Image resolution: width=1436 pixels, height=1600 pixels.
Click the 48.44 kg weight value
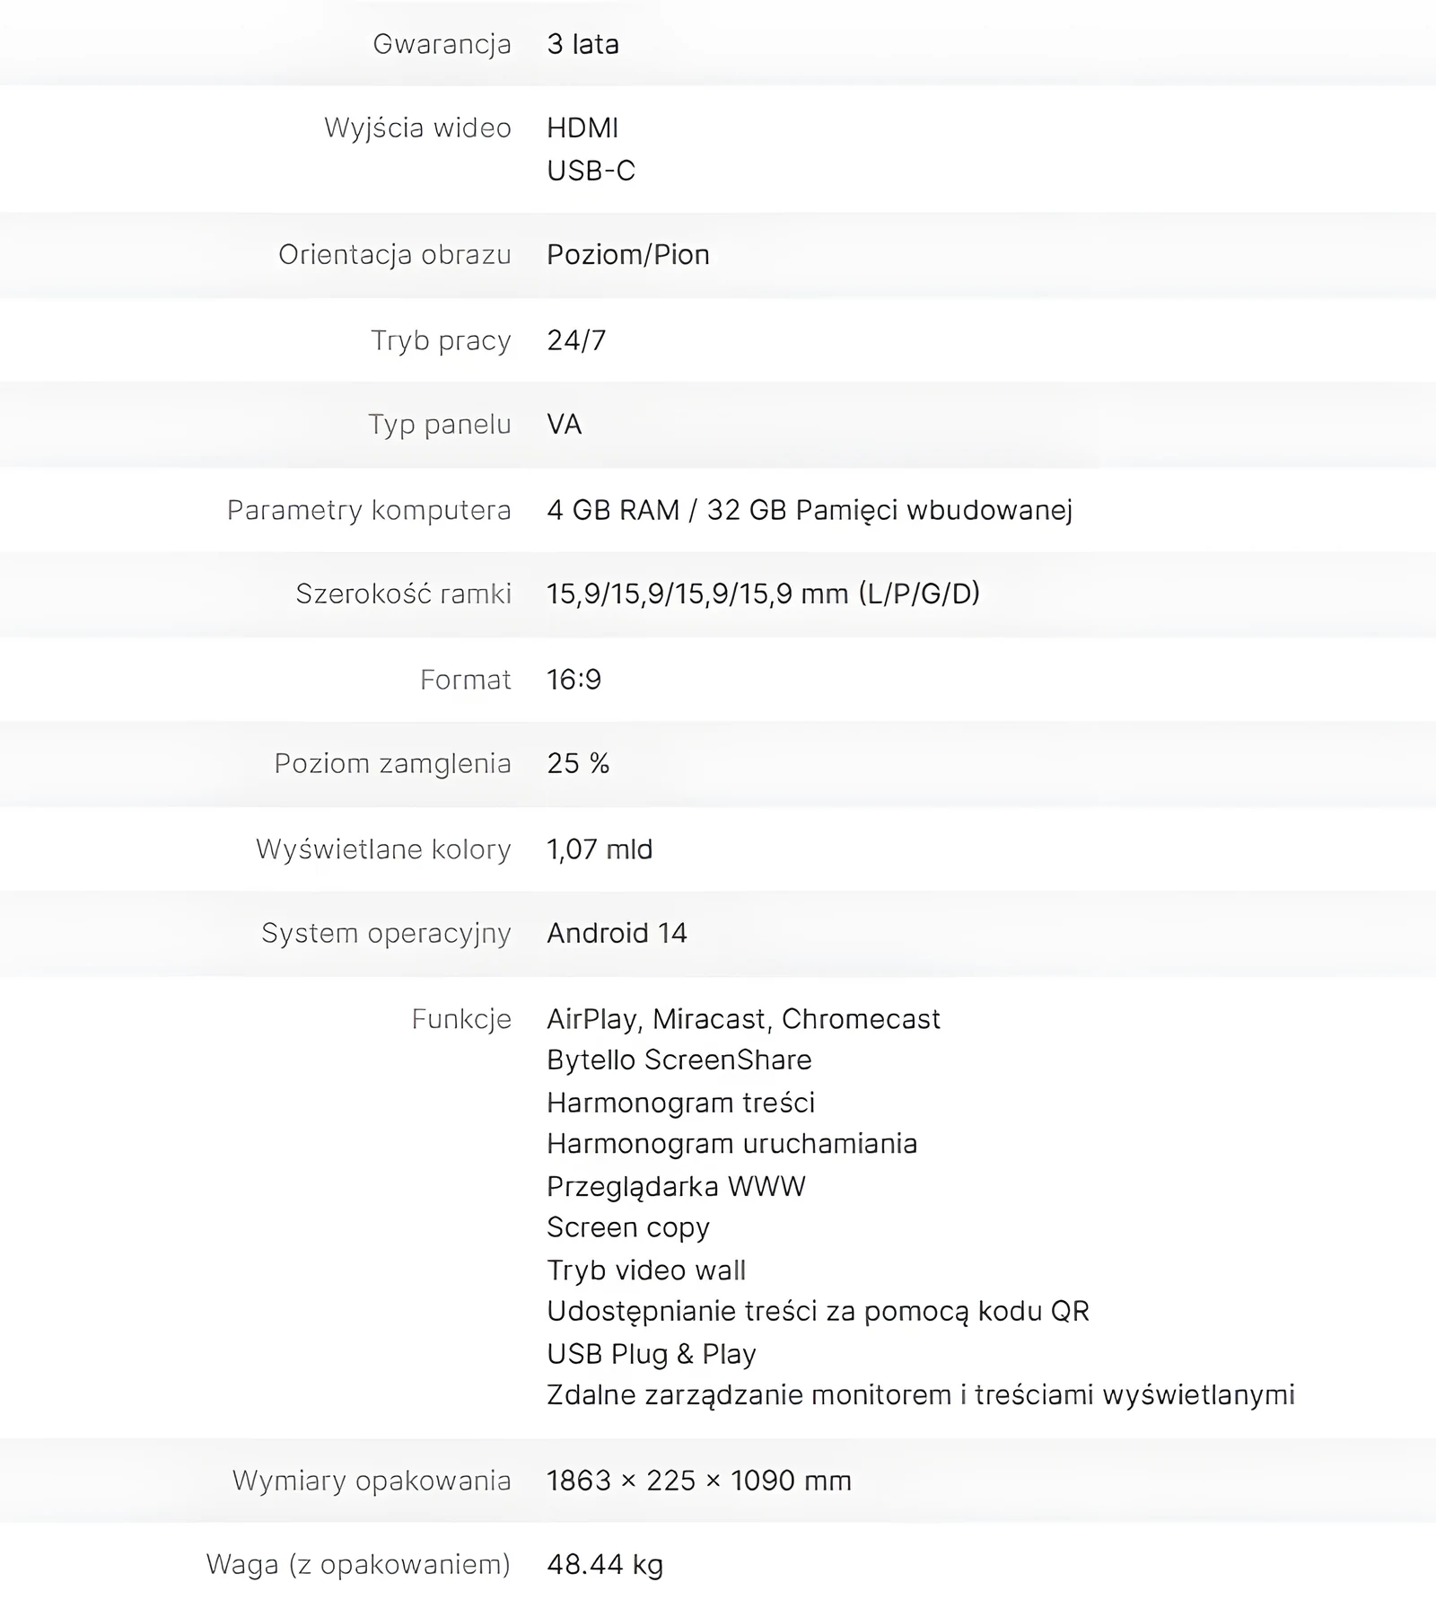(605, 1565)
